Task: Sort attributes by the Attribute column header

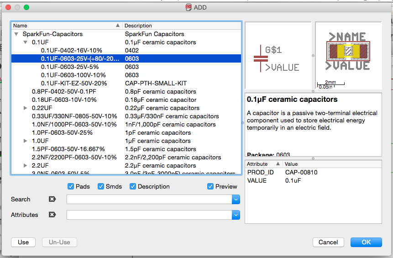Action: [x=264, y=164]
